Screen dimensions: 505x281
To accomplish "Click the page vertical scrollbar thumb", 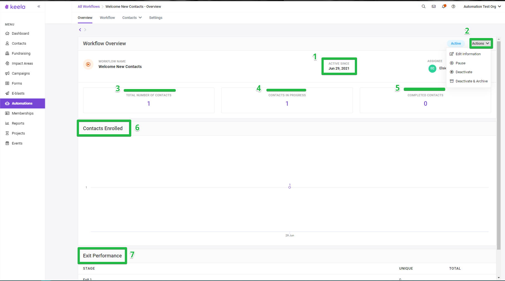I will [x=499, y=146].
